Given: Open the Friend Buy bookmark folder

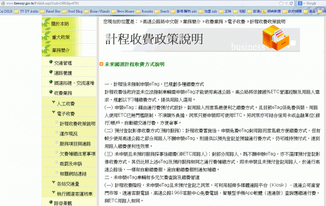Looking at the screenshot, I should click(x=50, y=11).
